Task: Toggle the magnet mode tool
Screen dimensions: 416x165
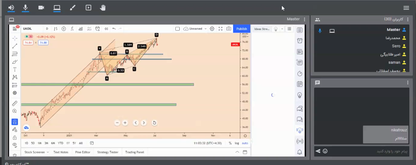Action: [x=15, y=122]
